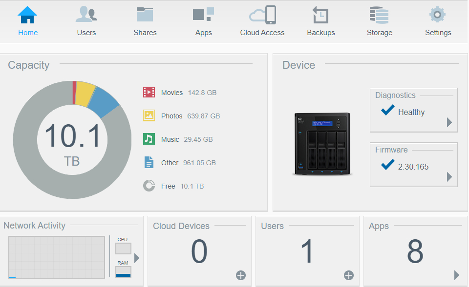Go to the Backups tab label
Image resolution: width=469 pixels, height=287 pixels.
[321, 33]
